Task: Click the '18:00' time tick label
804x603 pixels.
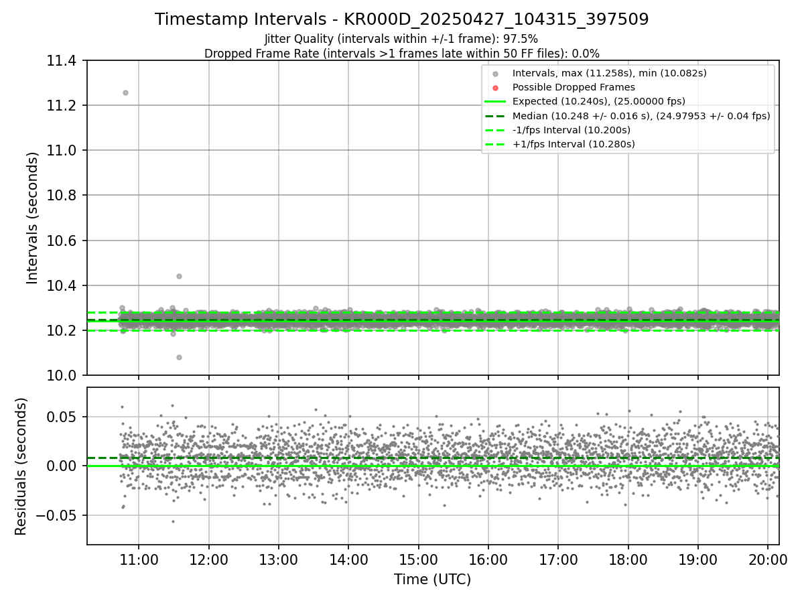Action: [628, 559]
